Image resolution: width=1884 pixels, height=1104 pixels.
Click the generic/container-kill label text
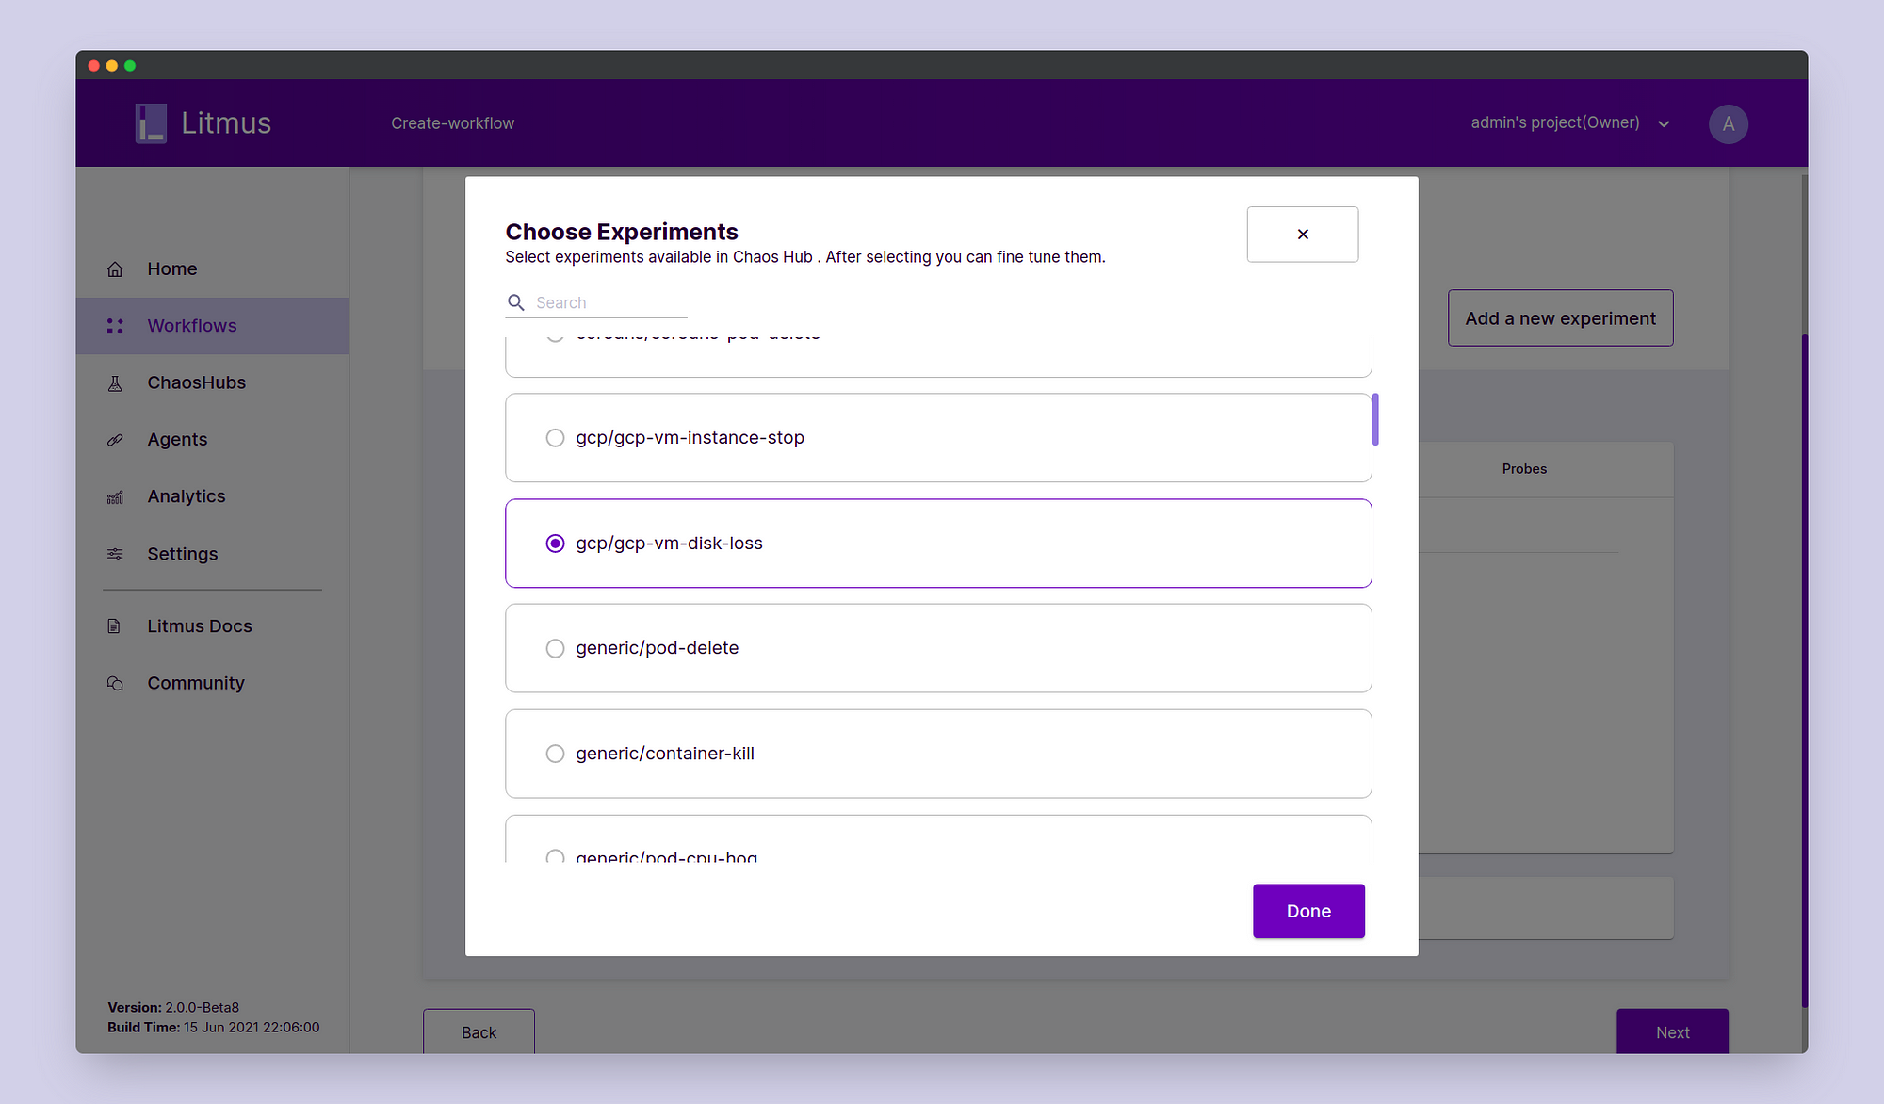(x=665, y=754)
